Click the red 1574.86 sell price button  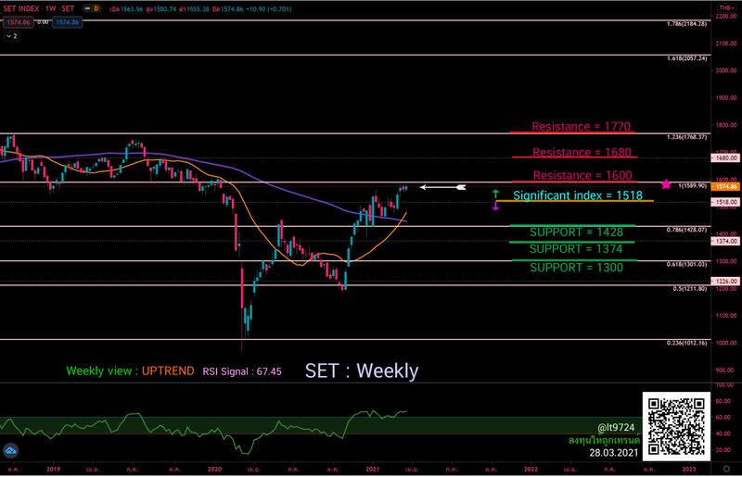[x=18, y=22]
